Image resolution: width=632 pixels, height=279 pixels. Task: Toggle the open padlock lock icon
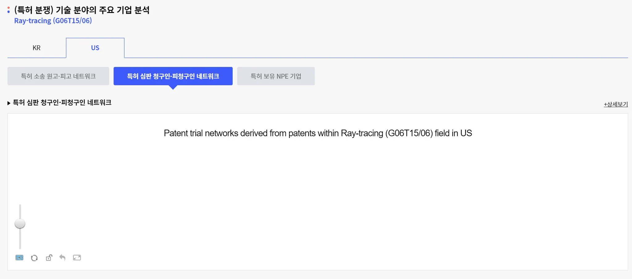[49, 258]
